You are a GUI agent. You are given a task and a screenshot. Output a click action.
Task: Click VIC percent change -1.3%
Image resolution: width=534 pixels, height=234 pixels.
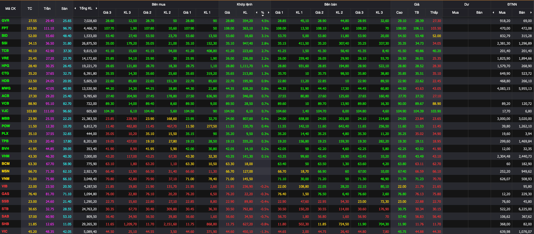point(264,232)
